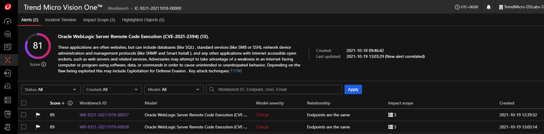The width and height of the screenshot is (544, 134).
Task: Open the magnifier assessment sidebar icon
Action: coord(8,86)
